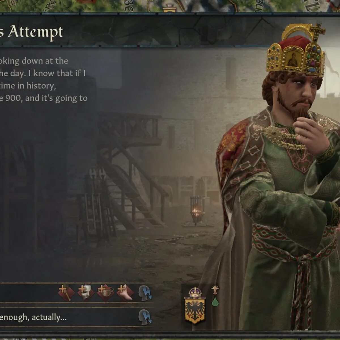Click the world map strip above event
Image resolution: width=340 pixels, height=340 pixels.
point(170,6)
